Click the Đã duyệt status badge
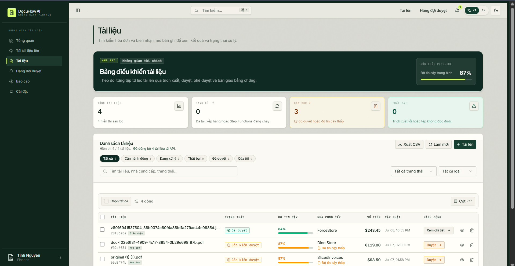The width and height of the screenshot is (515, 266). point(237,230)
